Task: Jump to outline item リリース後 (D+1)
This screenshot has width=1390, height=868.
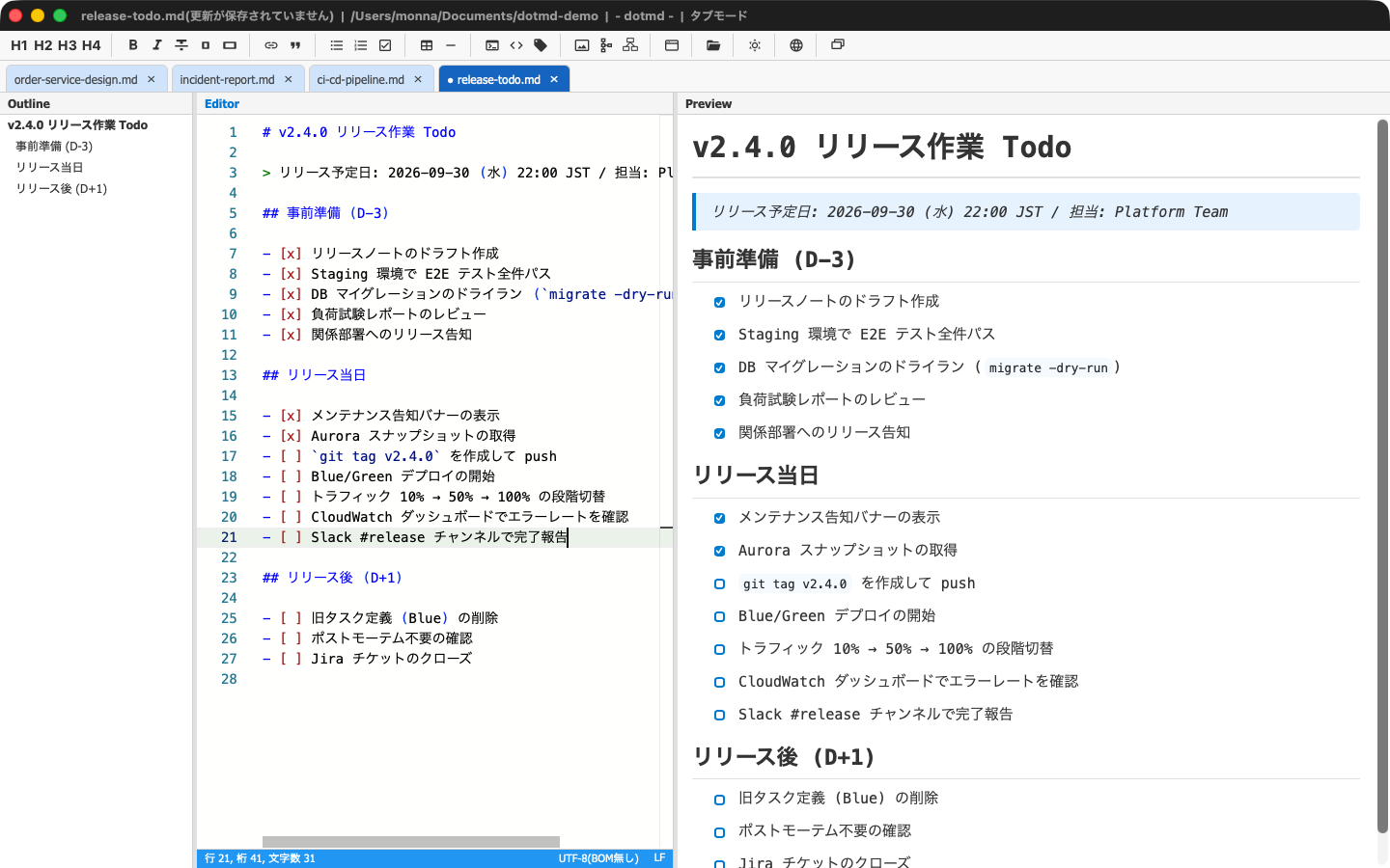Action: (x=61, y=189)
